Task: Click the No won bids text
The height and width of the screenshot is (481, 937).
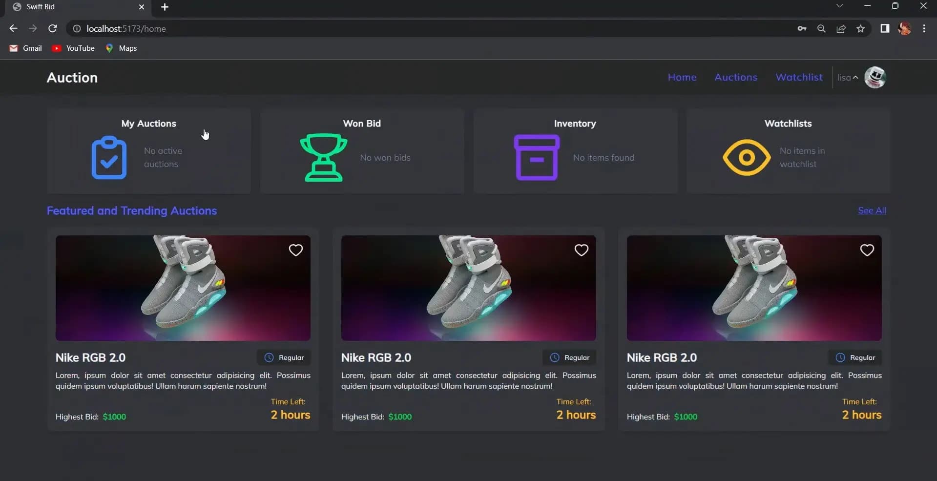Action: click(x=385, y=158)
